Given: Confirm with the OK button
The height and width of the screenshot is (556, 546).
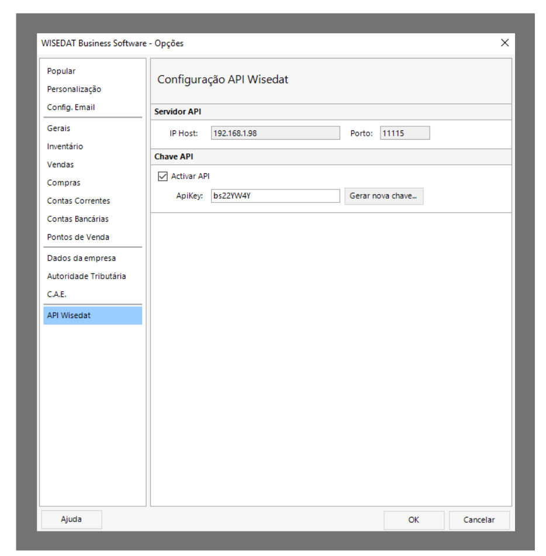Looking at the screenshot, I should (413, 520).
